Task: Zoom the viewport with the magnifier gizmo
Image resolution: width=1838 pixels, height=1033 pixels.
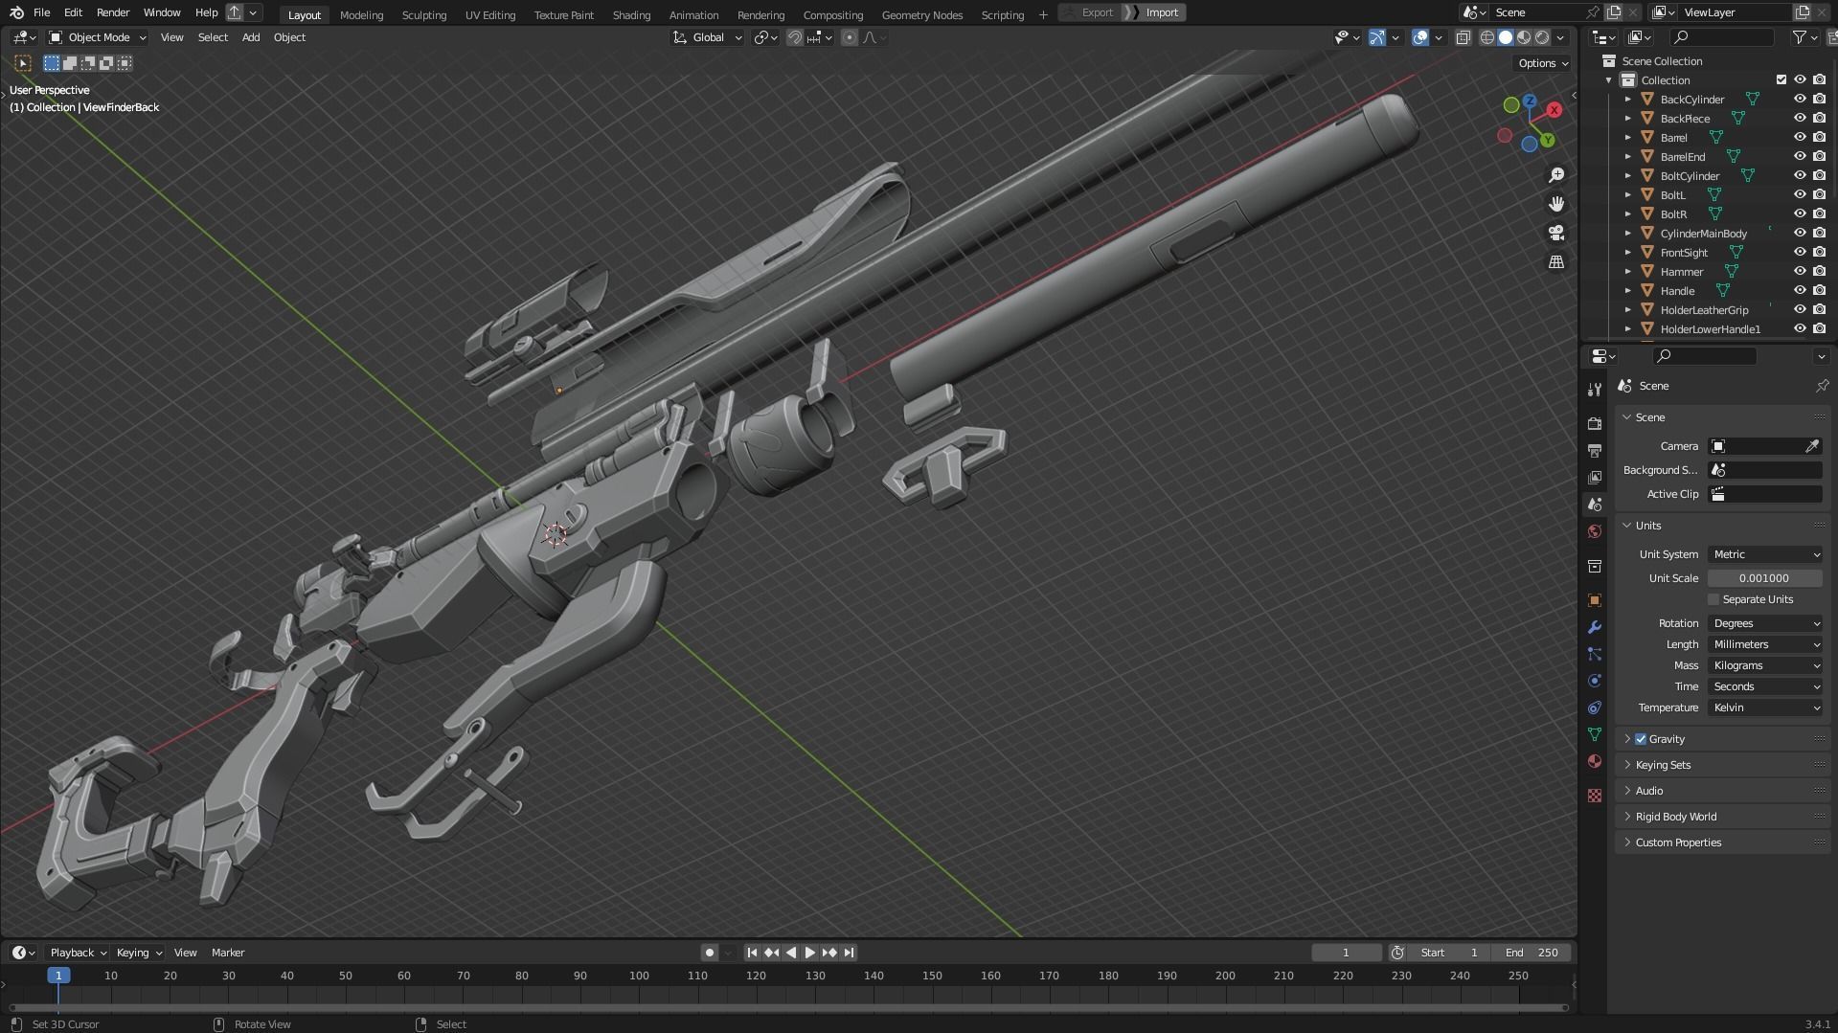Action: [1556, 175]
